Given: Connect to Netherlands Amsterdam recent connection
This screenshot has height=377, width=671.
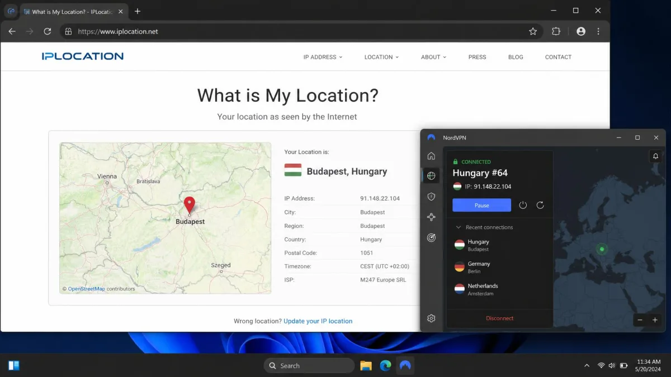Looking at the screenshot, I should click(499, 289).
